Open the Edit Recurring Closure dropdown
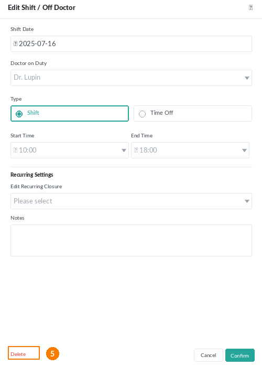Viewport: 262px width, 367px height. [x=131, y=201]
